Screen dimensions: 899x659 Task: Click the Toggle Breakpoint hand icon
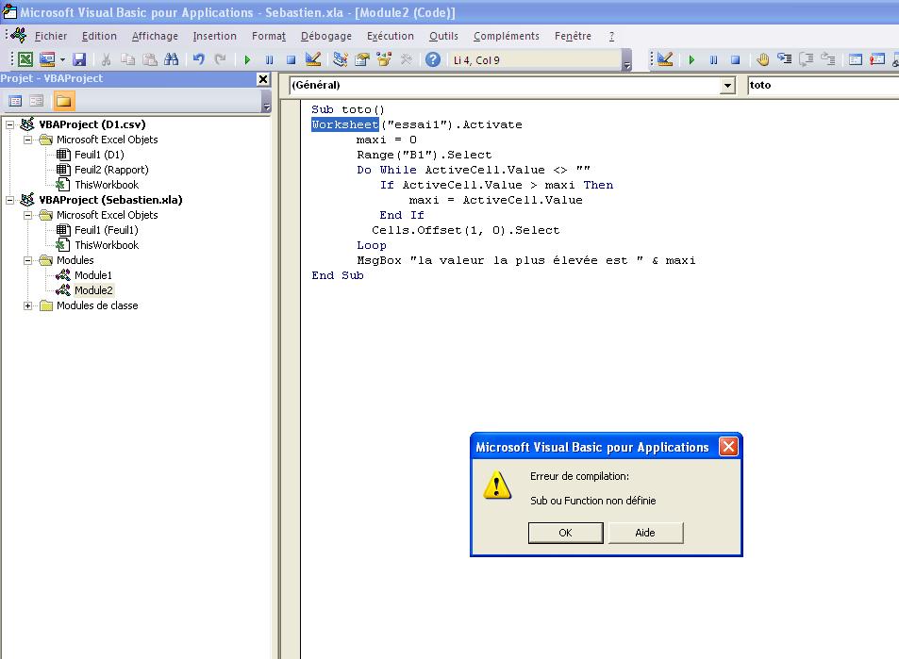762,59
